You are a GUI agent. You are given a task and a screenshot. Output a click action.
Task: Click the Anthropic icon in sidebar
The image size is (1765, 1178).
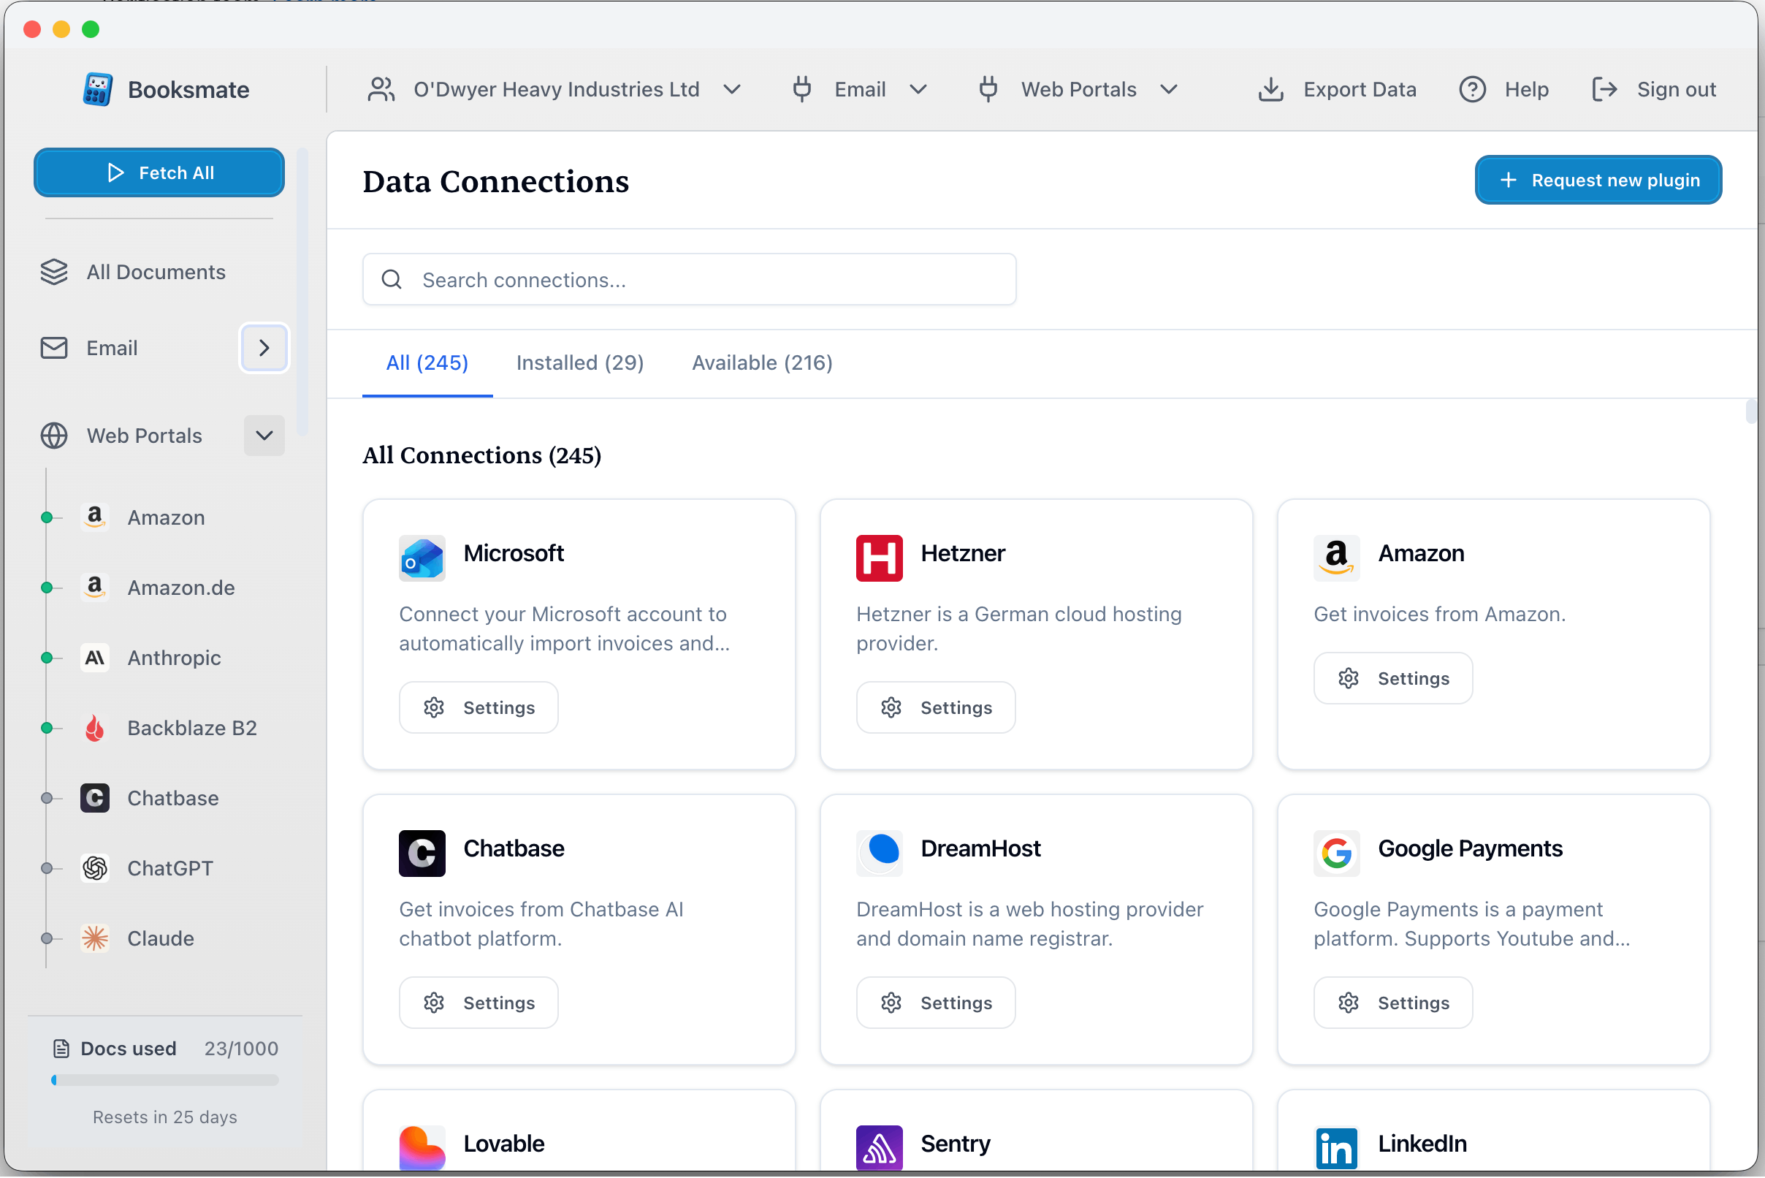(95, 658)
